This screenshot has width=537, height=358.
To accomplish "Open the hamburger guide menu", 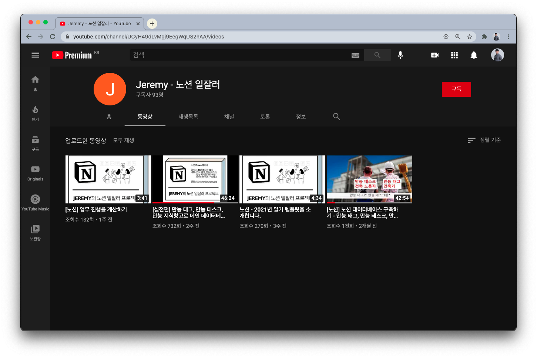I will [35, 55].
